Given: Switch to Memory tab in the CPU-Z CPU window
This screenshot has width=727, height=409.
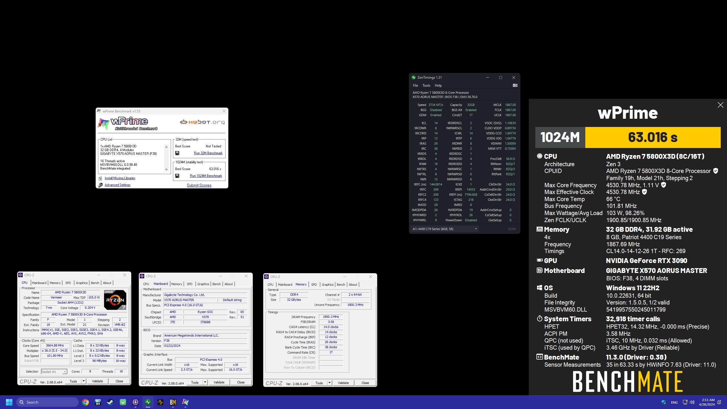Looking at the screenshot, I should coord(55,283).
